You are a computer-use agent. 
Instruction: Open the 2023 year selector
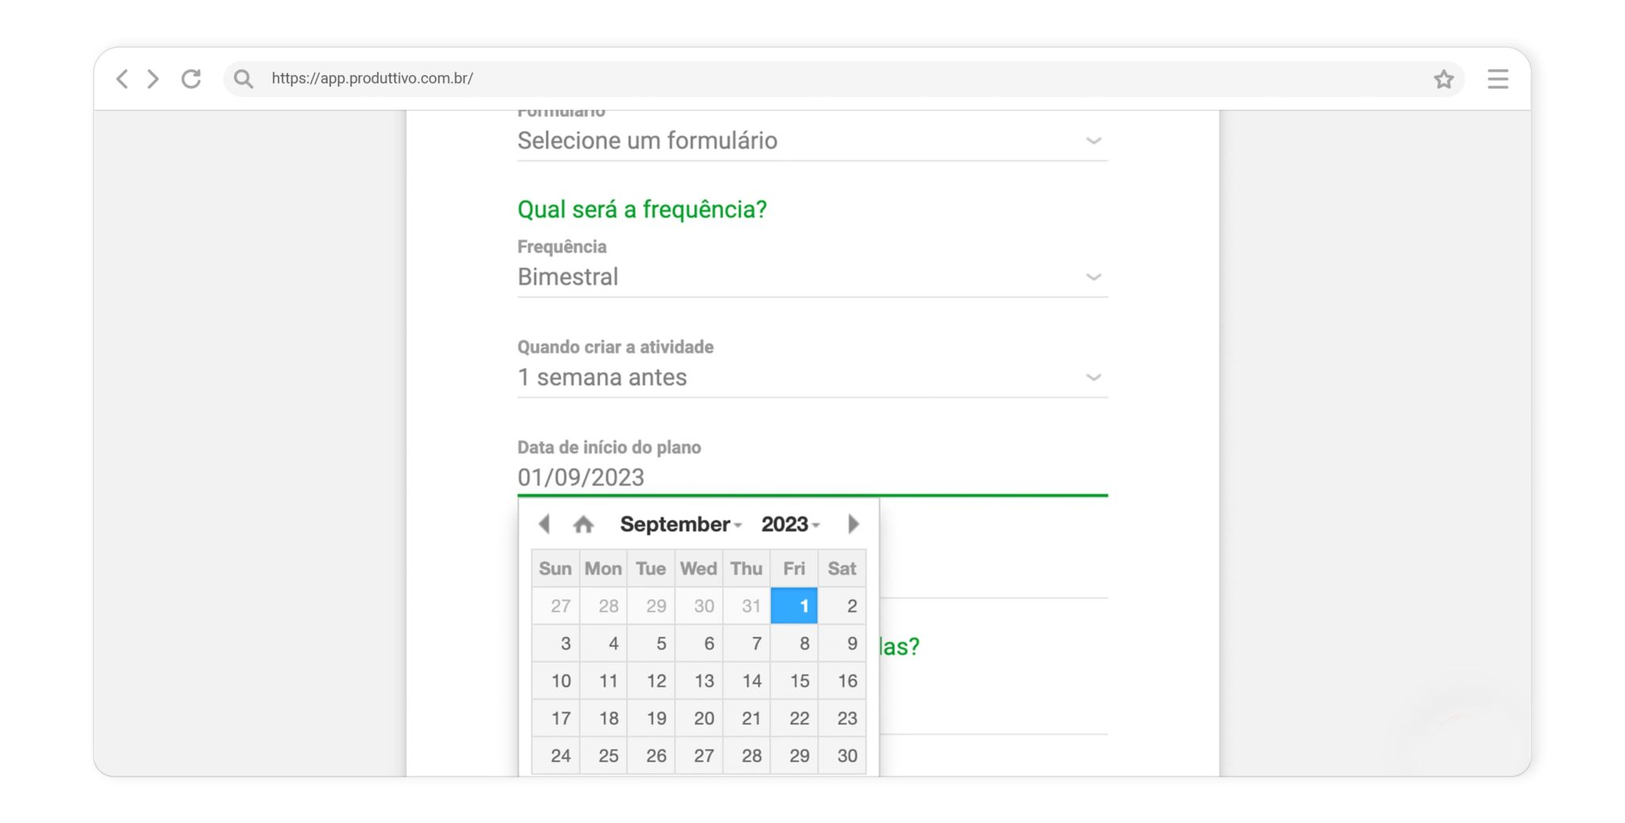point(790,524)
